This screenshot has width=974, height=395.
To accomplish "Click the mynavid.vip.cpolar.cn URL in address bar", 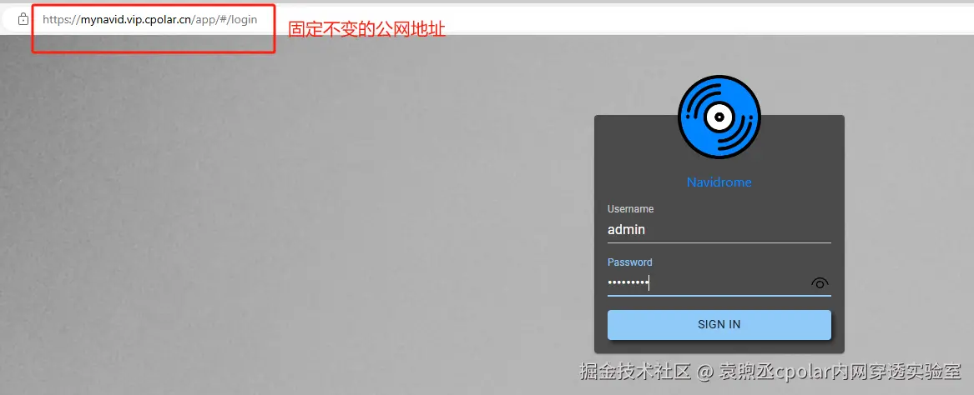I will point(149,19).
